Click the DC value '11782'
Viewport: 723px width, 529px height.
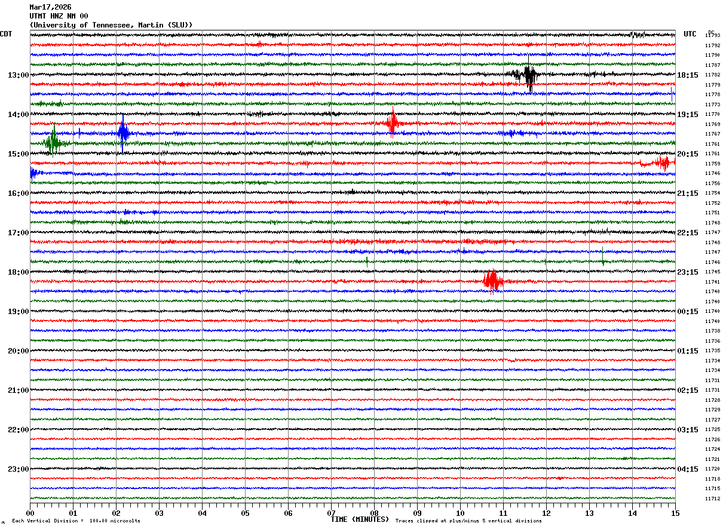(x=712, y=75)
